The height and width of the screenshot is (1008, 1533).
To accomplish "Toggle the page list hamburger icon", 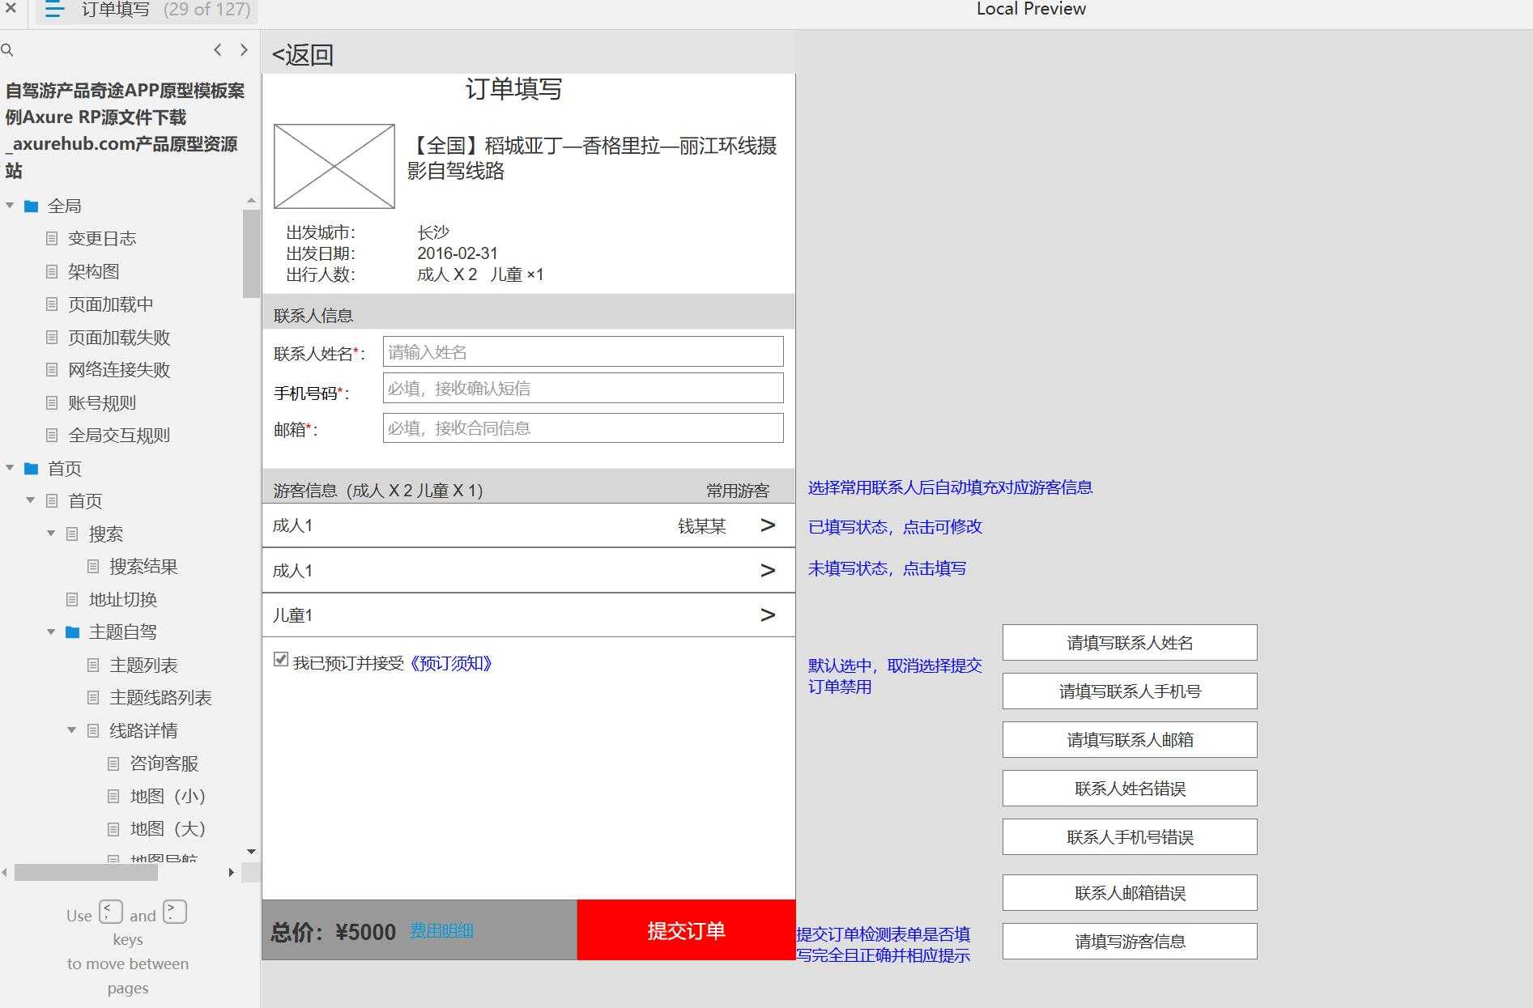I will [54, 10].
